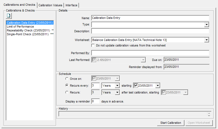Click the reminder days in advance box
This screenshot has height=129, width=218.
click(95, 101)
